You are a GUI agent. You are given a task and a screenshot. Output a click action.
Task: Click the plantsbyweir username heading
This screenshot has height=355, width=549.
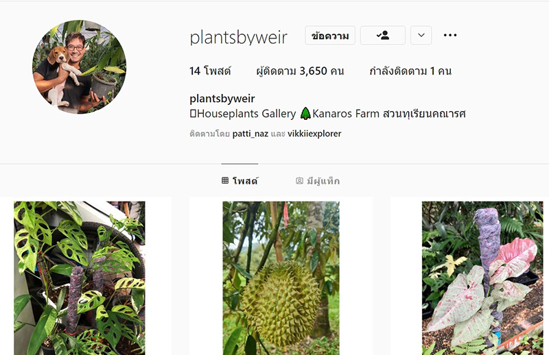(x=238, y=37)
